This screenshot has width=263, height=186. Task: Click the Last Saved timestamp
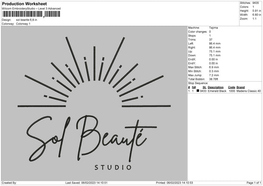[86, 183]
